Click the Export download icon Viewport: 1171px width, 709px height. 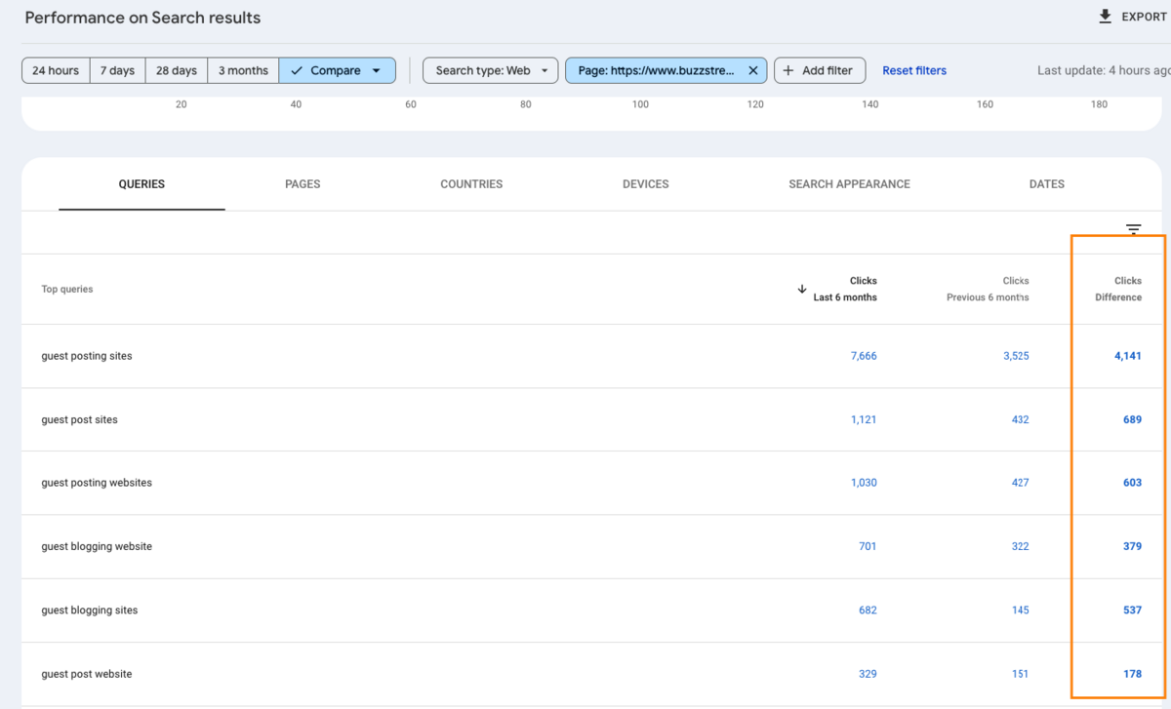[1105, 17]
